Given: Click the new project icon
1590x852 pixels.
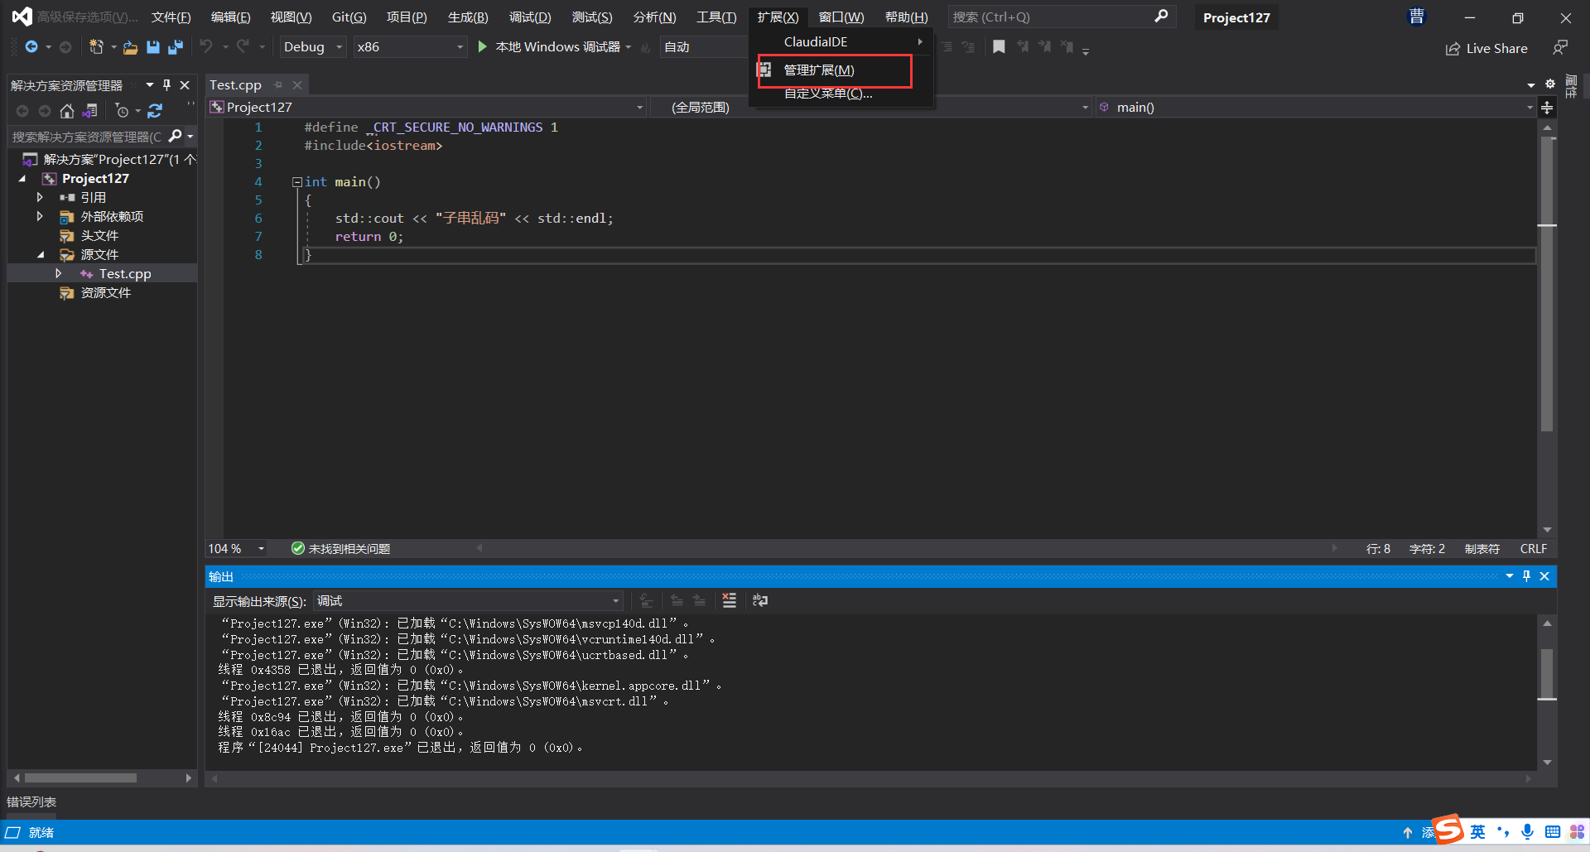Looking at the screenshot, I should (96, 47).
